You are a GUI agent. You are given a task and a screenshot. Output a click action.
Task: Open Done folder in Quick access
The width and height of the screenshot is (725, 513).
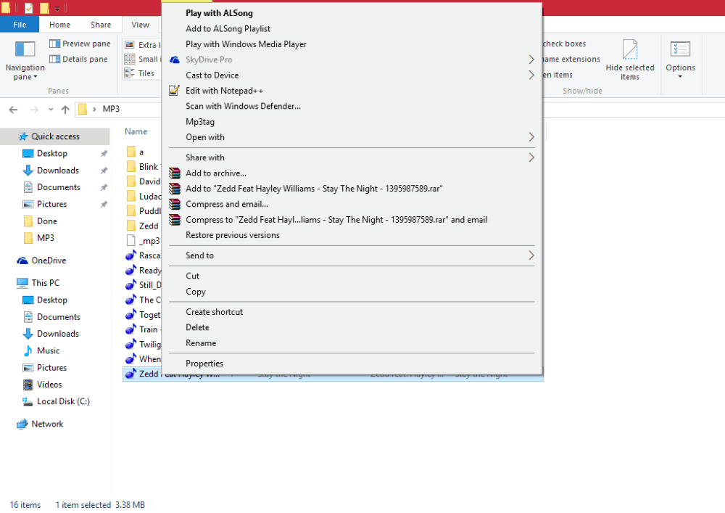click(x=47, y=221)
